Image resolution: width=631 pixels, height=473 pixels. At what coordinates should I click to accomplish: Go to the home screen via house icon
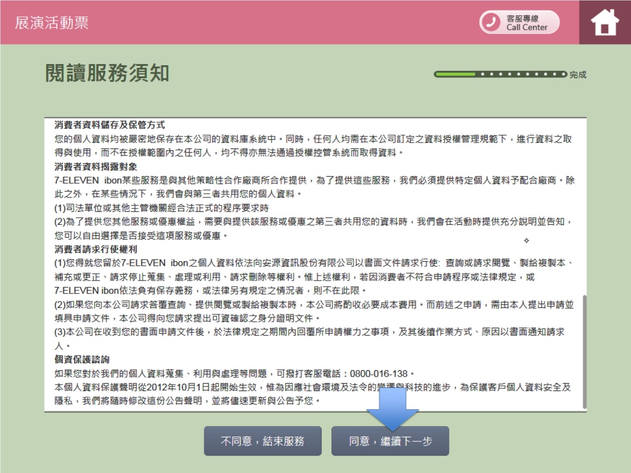click(605, 22)
